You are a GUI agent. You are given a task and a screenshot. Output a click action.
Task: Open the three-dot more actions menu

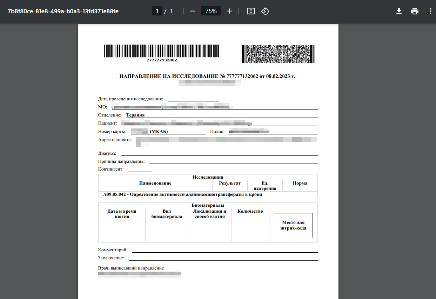click(430, 11)
